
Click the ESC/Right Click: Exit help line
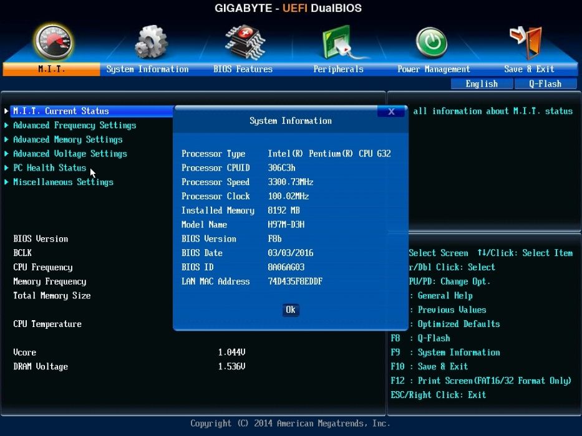click(x=439, y=395)
